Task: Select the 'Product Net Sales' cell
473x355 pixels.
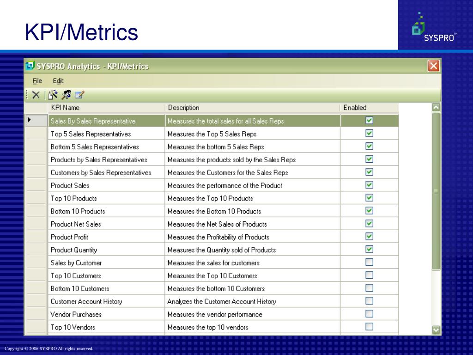Action: point(107,224)
